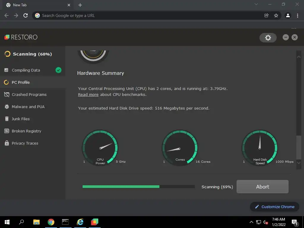Open Restoro settings gear
The width and height of the screenshot is (304, 228).
(268, 37)
